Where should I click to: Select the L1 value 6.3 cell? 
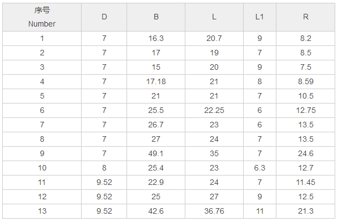point(259,168)
